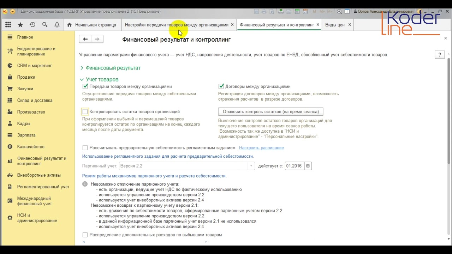Image resolution: width=452 pixels, height=254 pixels.
Task: Close the form with the X button
Action: pyautogui.click(x=445, y=38)
